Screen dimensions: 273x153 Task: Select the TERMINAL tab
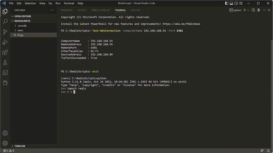(x=120, y=10)
